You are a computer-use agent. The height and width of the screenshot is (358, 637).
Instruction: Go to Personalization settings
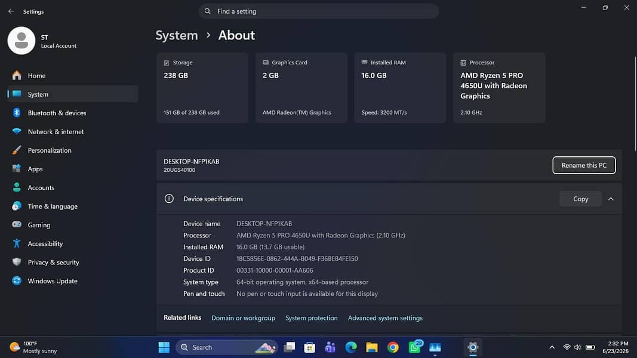pos(73,150)
